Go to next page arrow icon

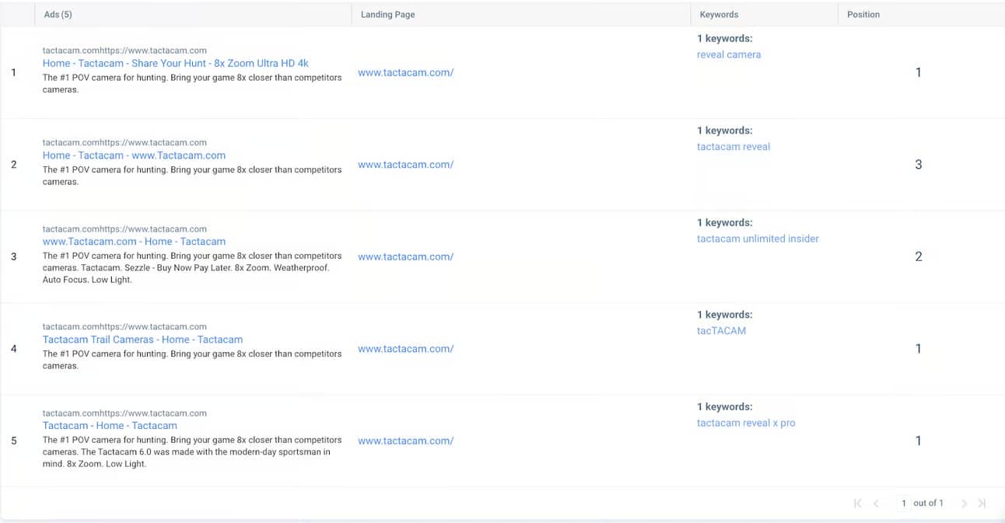tap(964, 504)
